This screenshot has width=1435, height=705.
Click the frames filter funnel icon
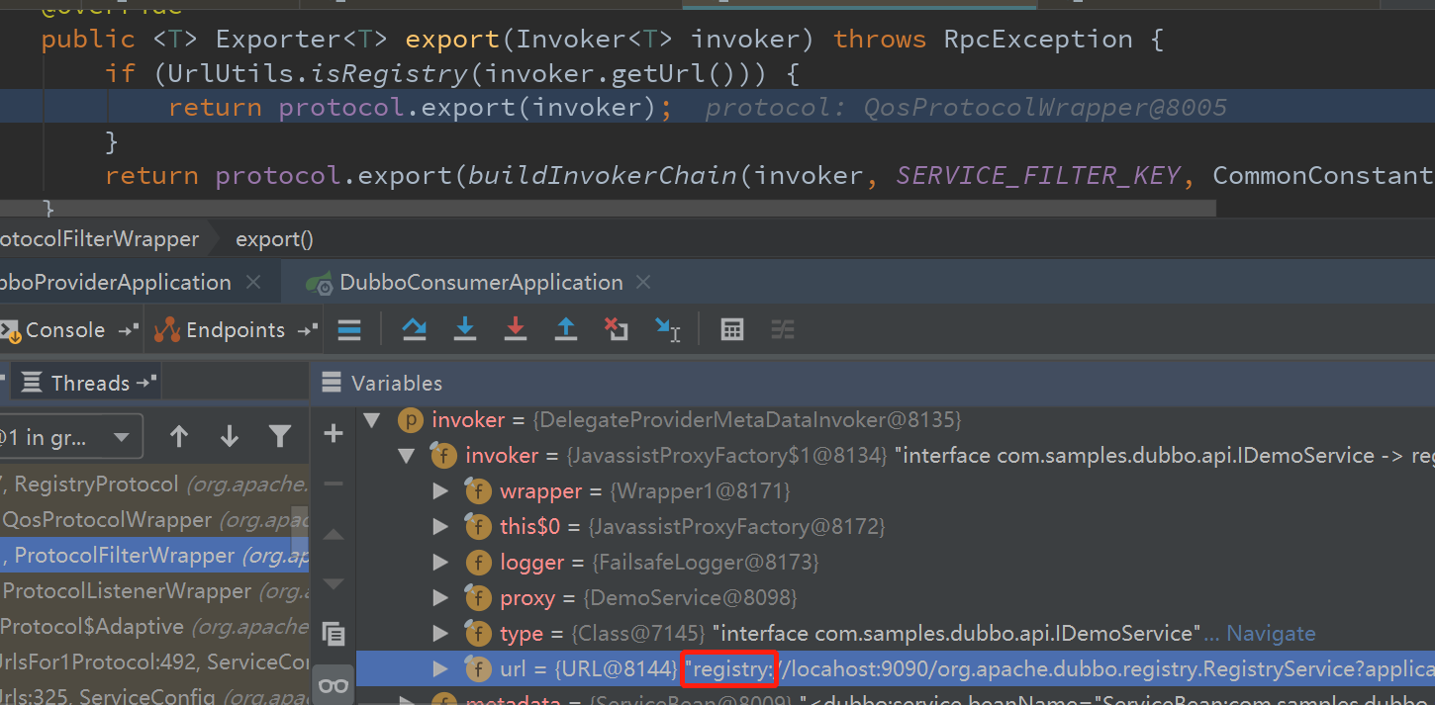[x=280, y=436]
